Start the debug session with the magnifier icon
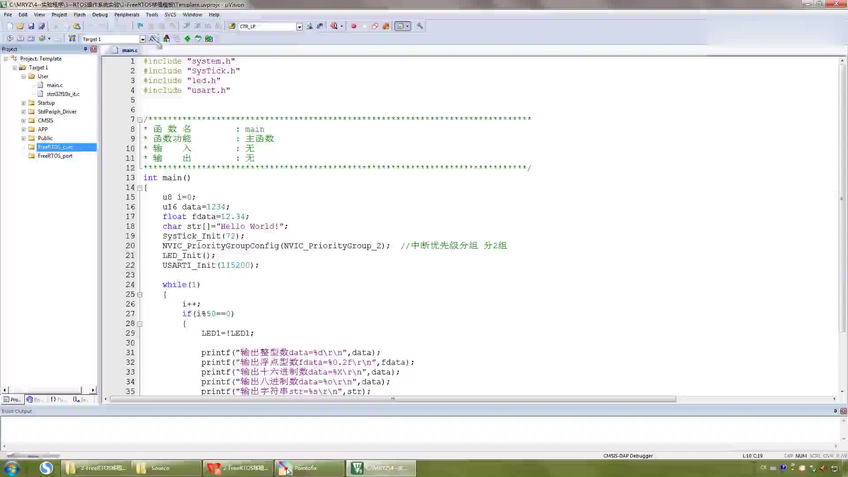The image size is (848, 477). coord(334,26)
